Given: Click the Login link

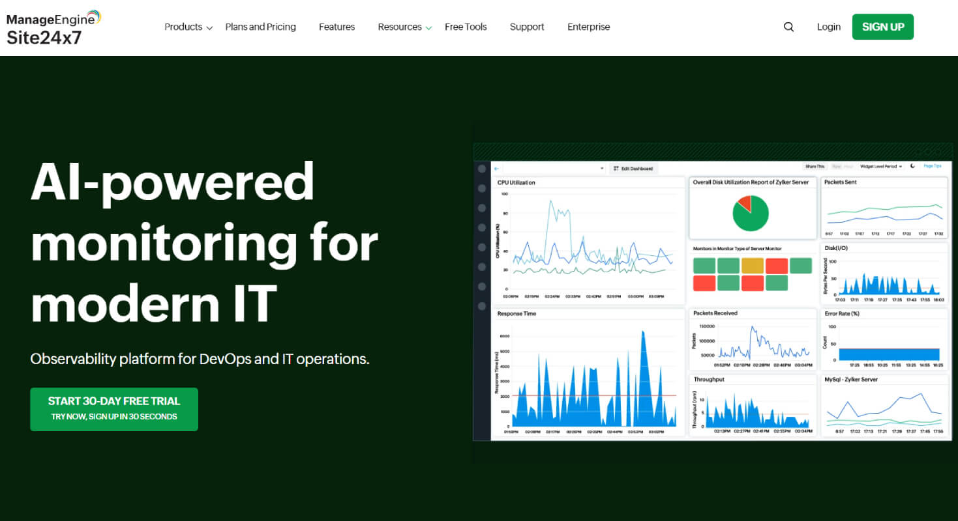Looking at the screenshot, I should tap(828, 27).
